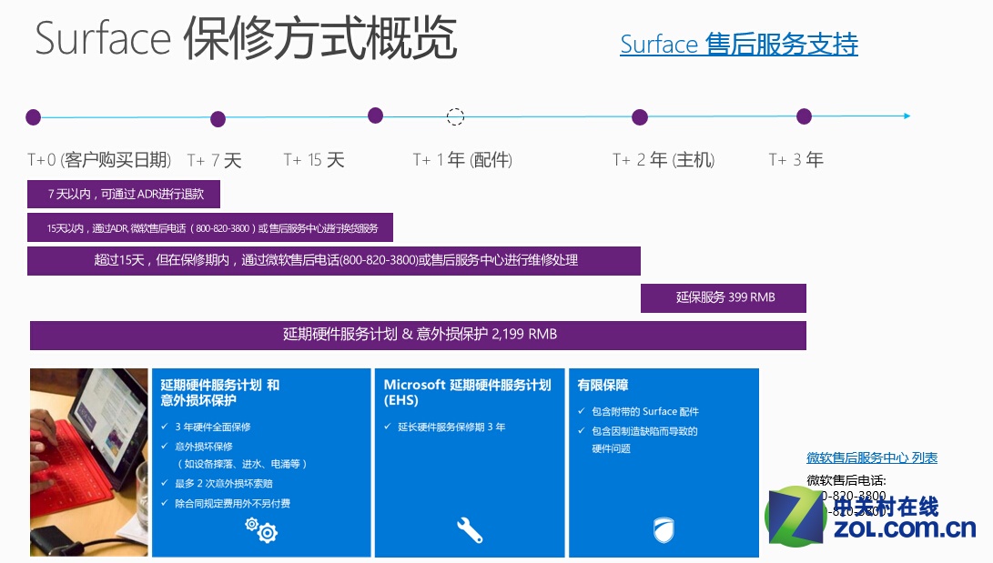
Task: Click the 意外损坏保修 item
Action: pyautogui.click(x=204, y=447)
